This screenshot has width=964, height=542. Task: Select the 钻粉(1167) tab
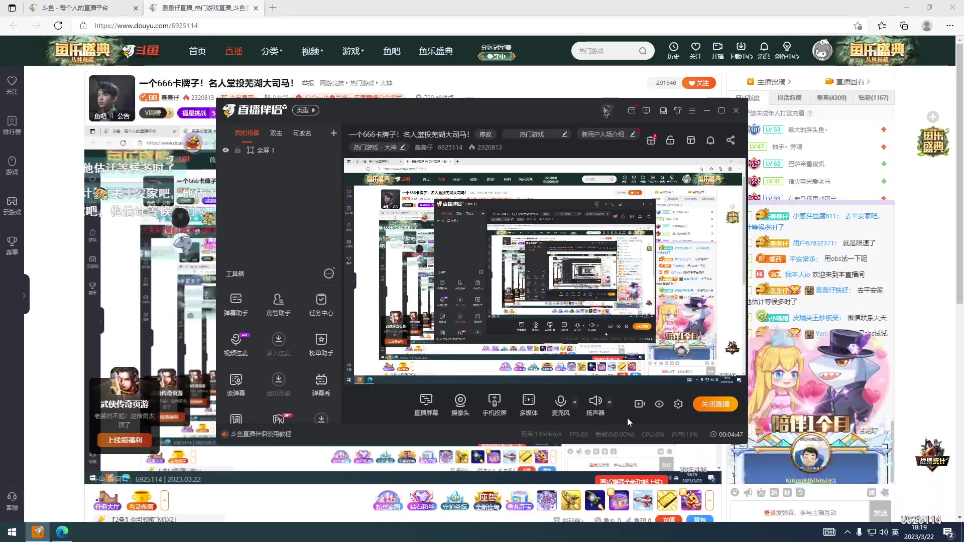pyautogui.click(x=874, y=98)
